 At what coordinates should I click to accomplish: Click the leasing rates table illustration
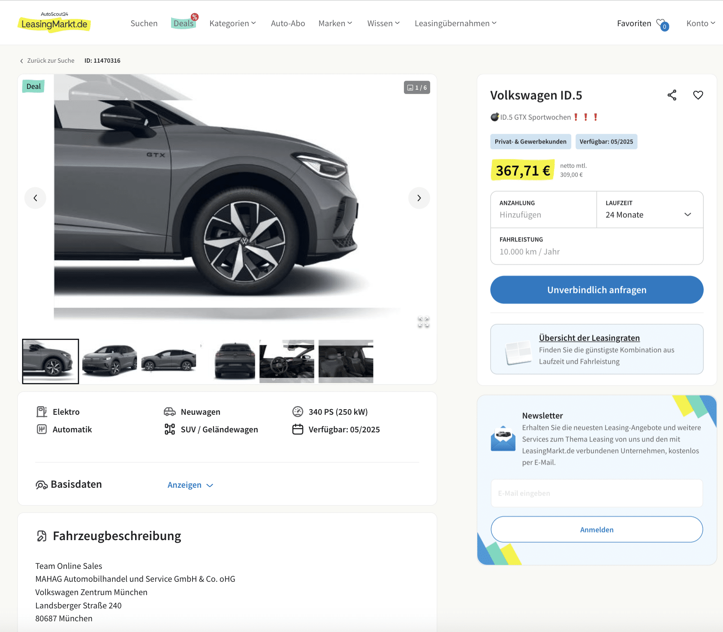pos(518,352)
